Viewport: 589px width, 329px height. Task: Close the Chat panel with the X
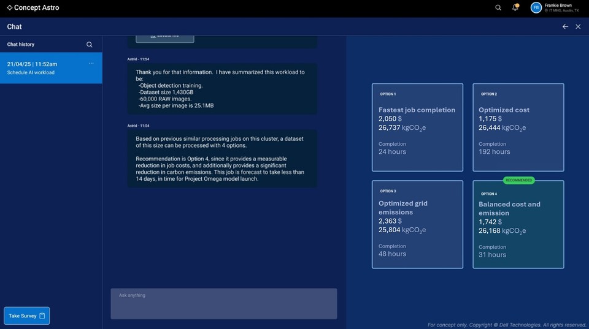[578, 27]
